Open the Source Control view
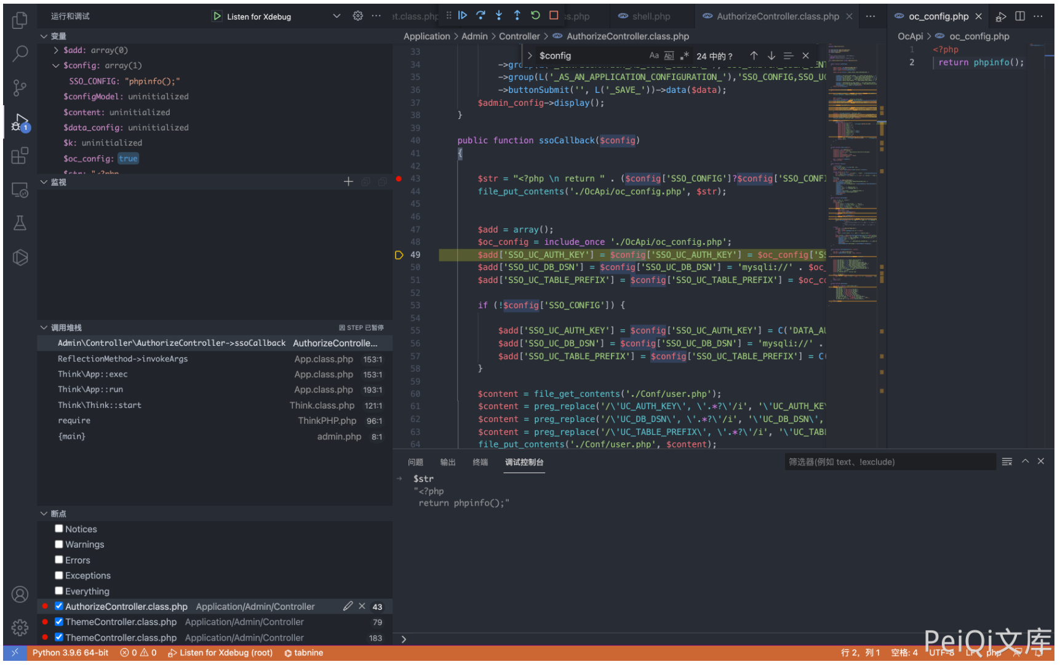 pyautogui.click(x=20, y=88)
